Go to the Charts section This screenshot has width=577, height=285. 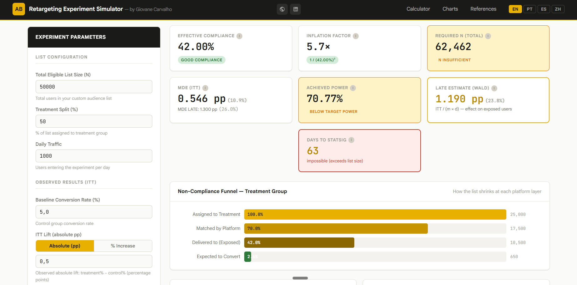[450, 9]
